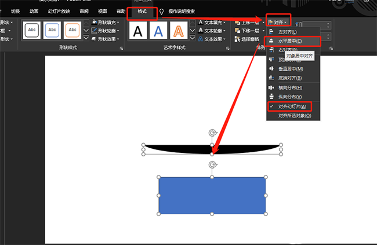Image resolution: width=377 pixels, height=245 pixels.
Task: Click the black shape's rotation handle
Action: pos(212,133)
